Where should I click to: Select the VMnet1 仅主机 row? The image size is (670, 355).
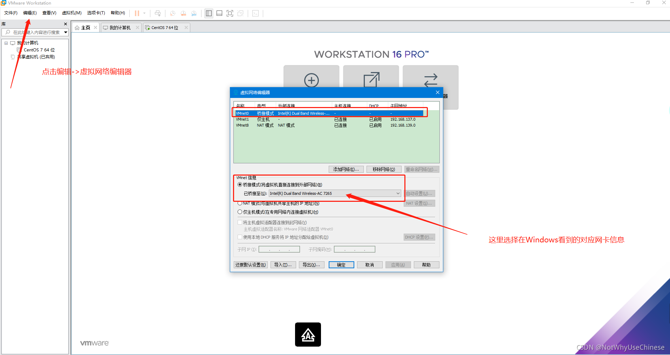click(329, 119)
